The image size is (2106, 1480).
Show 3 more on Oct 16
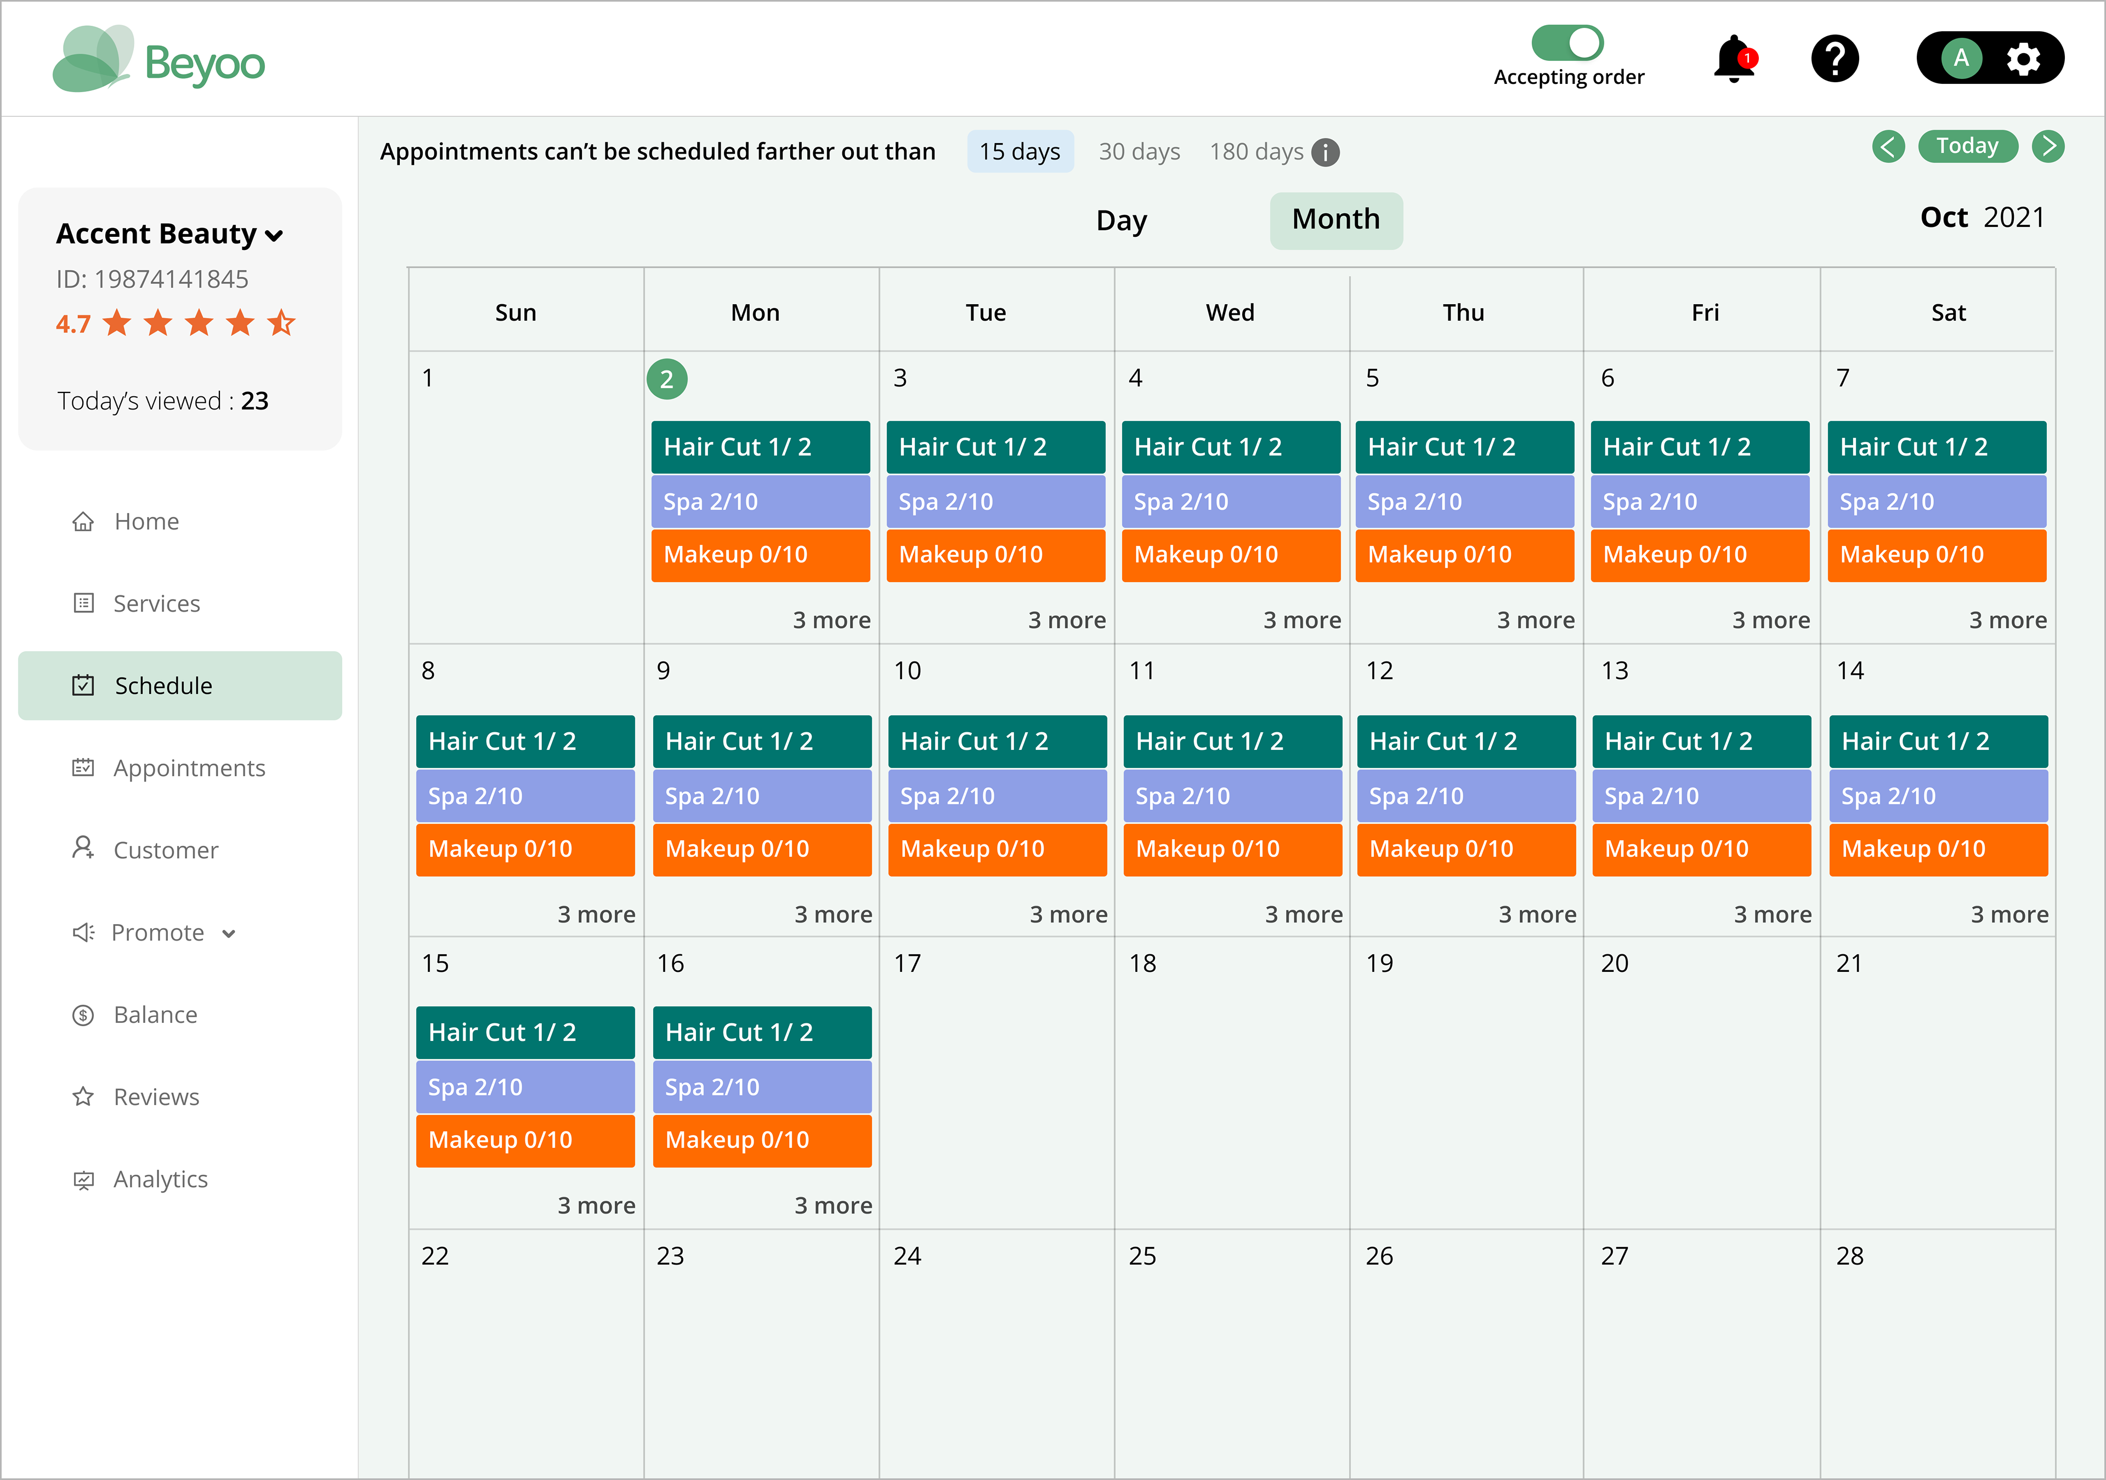pos(834,1206)
